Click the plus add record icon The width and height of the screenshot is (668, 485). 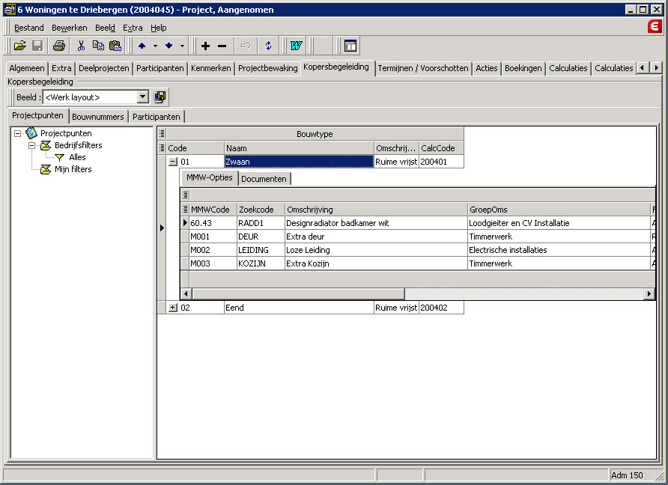coord(205,46)
